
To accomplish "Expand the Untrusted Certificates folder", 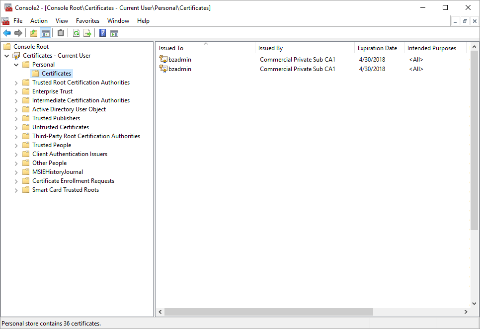I will click(x=16, y=127).
